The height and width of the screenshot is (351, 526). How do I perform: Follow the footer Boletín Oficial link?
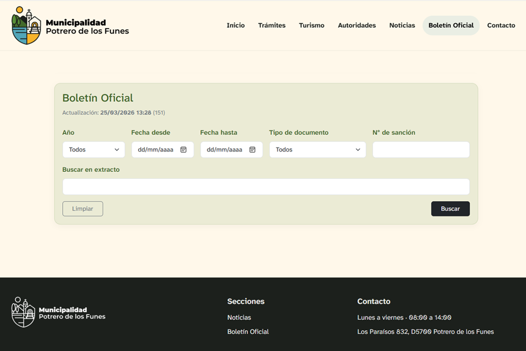tap(248, 331)
